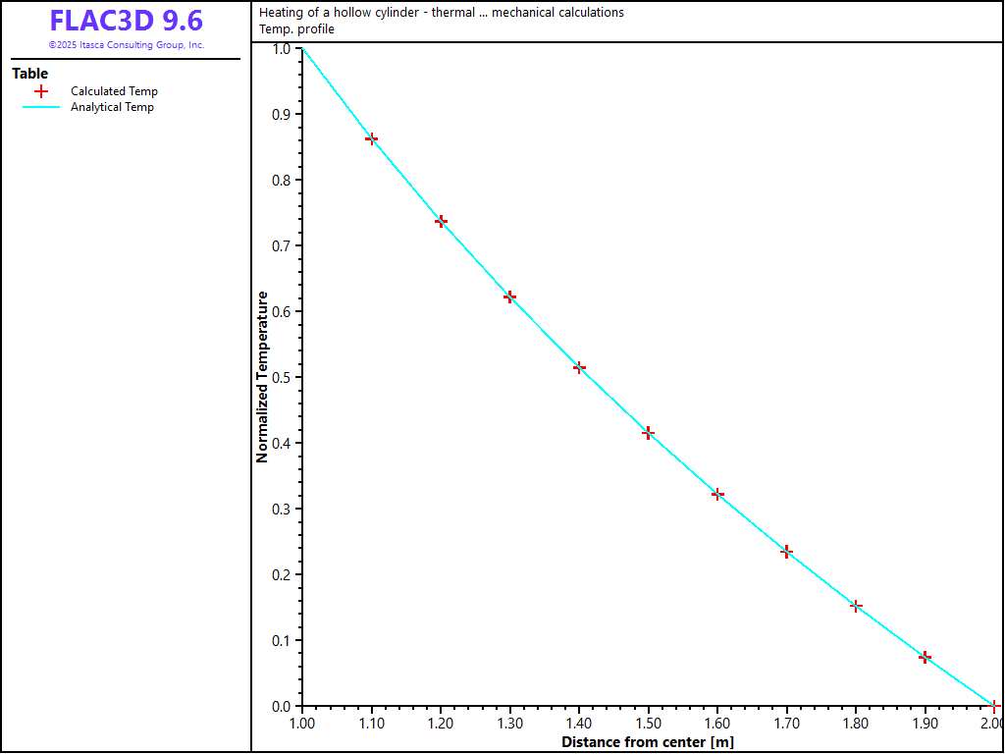Click the Normalized Temperature axis label
The width and height of the screenshot is (1005, 754).
click(262, 377)
